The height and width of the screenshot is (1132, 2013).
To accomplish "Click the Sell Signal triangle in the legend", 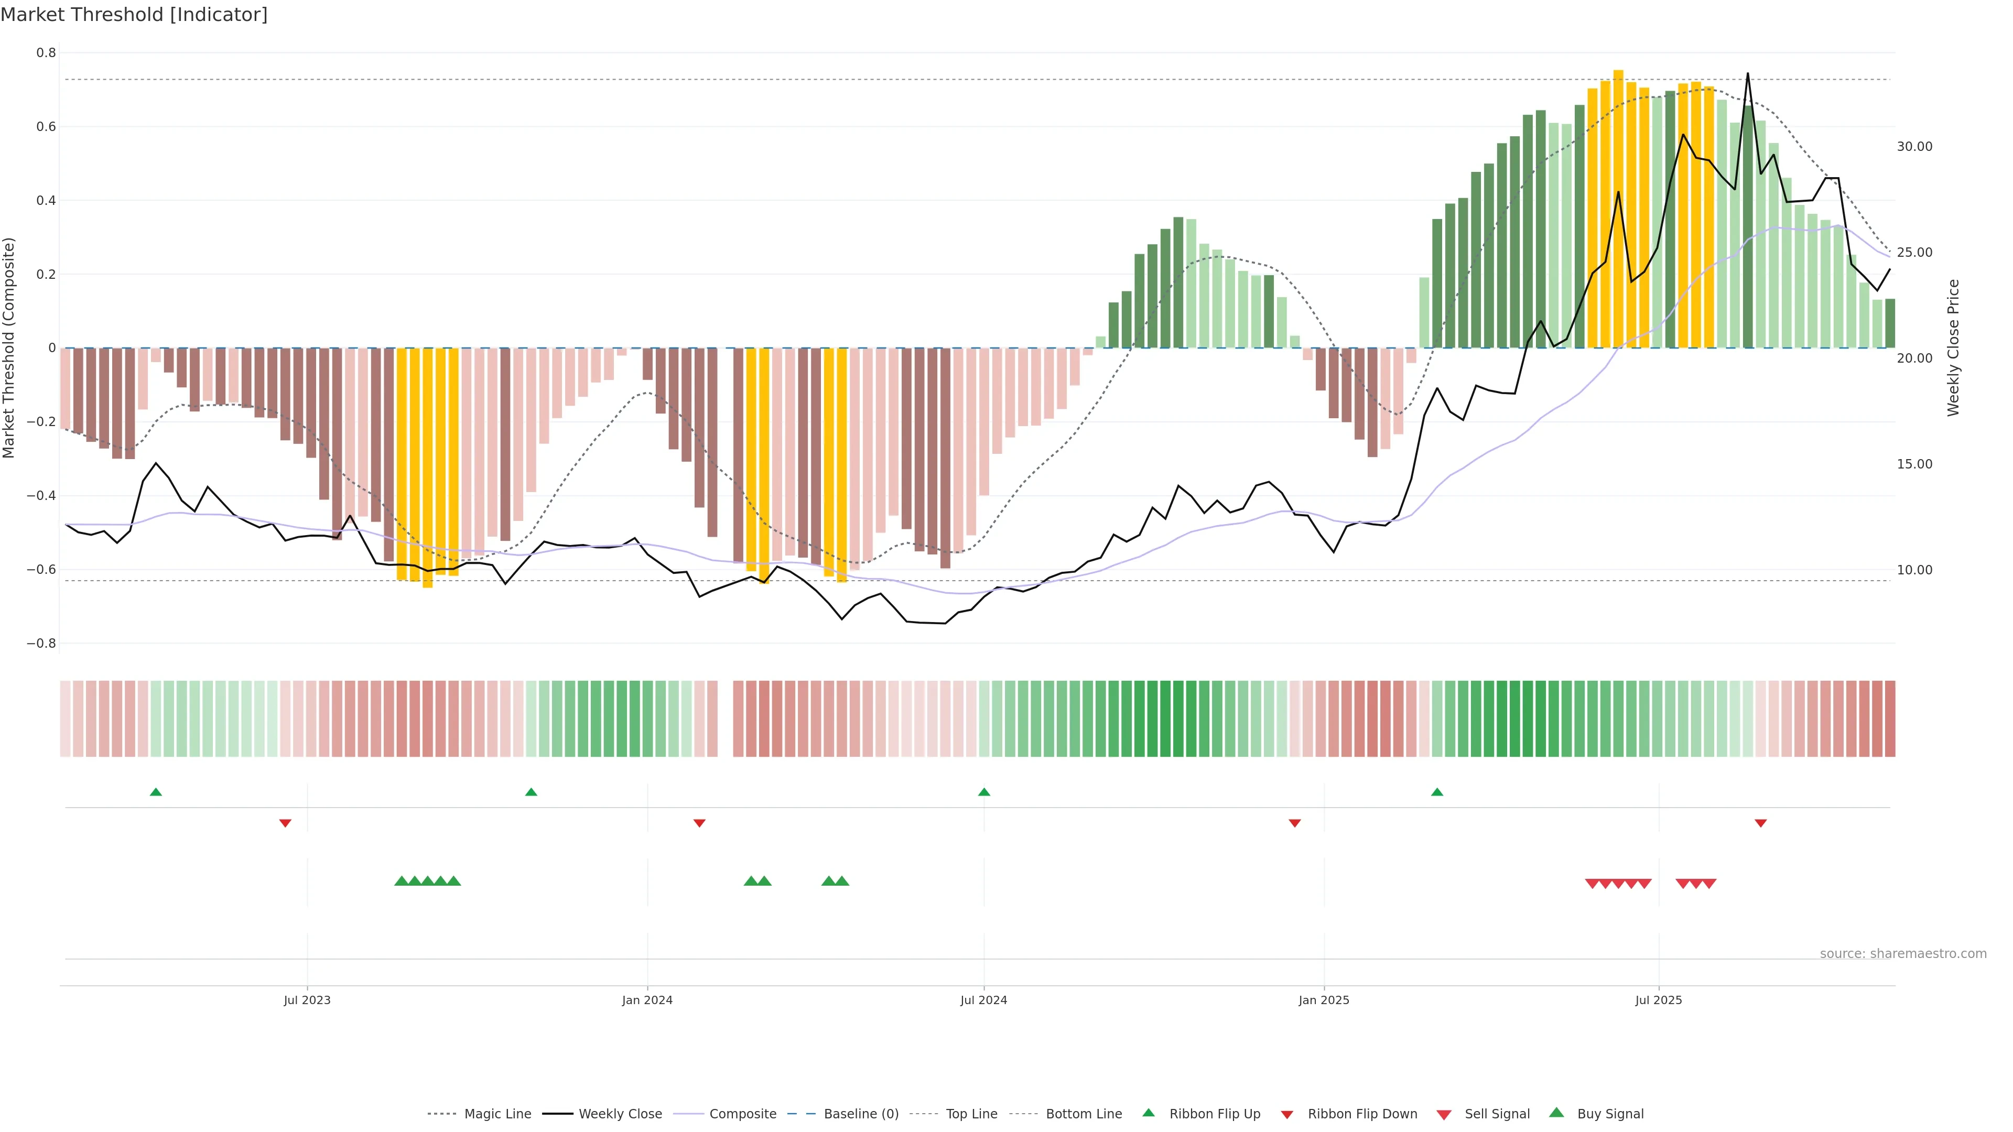I will [x=1444, y=1115].
